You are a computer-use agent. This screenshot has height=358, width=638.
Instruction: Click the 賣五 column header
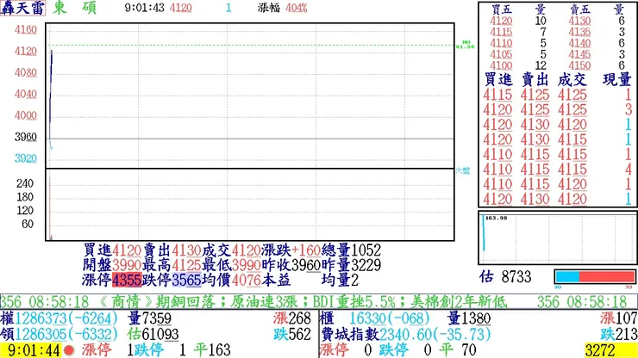pos(580,9)
